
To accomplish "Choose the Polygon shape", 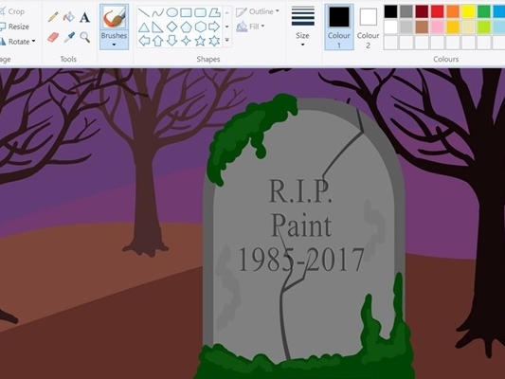I will coord(214,12).
